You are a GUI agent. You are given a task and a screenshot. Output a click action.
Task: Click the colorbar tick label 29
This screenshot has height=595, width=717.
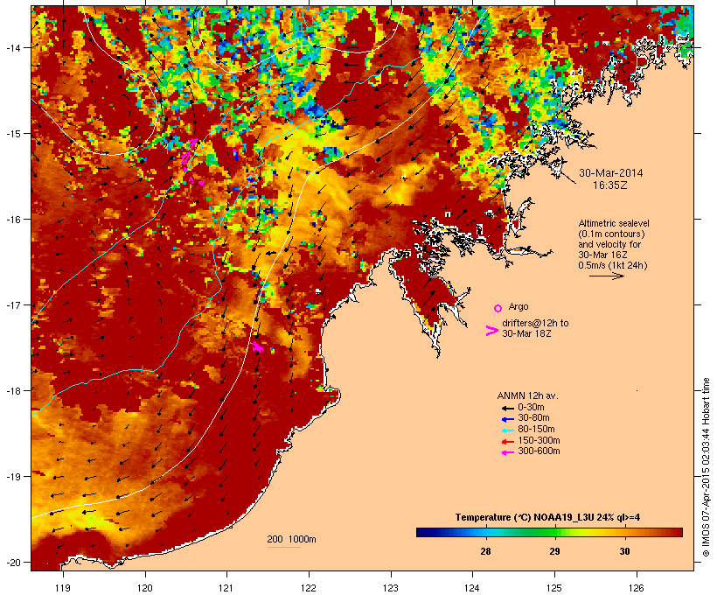554,551
